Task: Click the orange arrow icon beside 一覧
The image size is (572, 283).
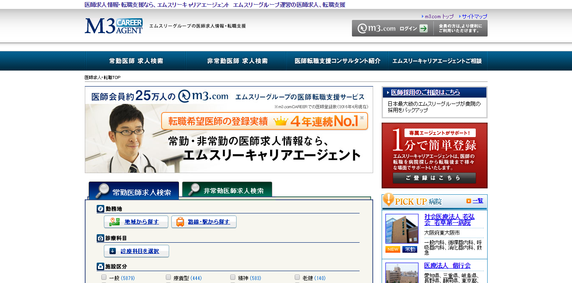Action: pyautogui.click(x=469, y=201)
